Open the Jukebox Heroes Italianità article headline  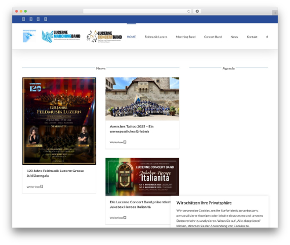point(140,204)
